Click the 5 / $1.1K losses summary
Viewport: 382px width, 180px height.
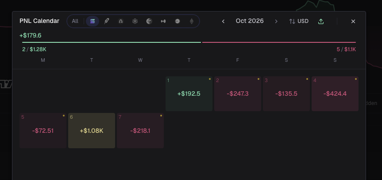click(346, 49)
